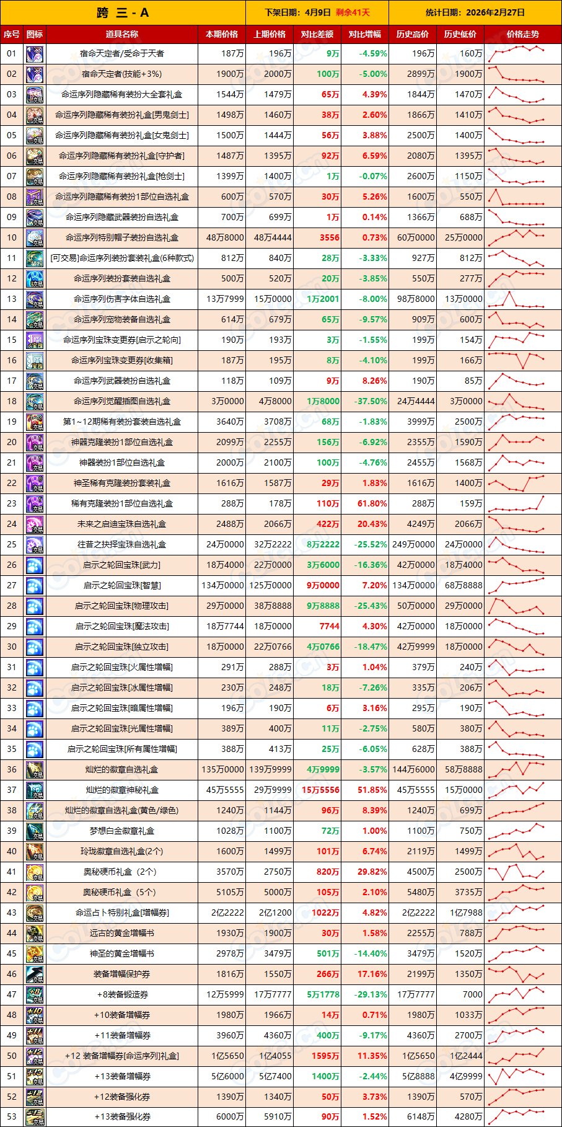This screenshot has width=562, height=1127.
Task: Click the 道具名称 column header
Action: (x=122, y=35)
